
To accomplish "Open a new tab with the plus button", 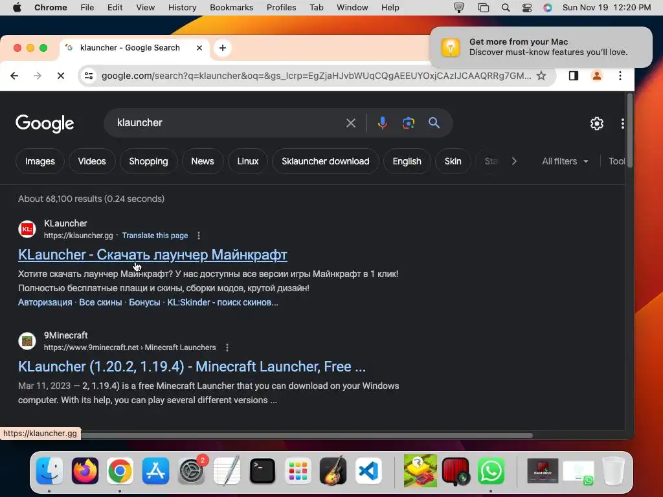I will coord(223,48).
